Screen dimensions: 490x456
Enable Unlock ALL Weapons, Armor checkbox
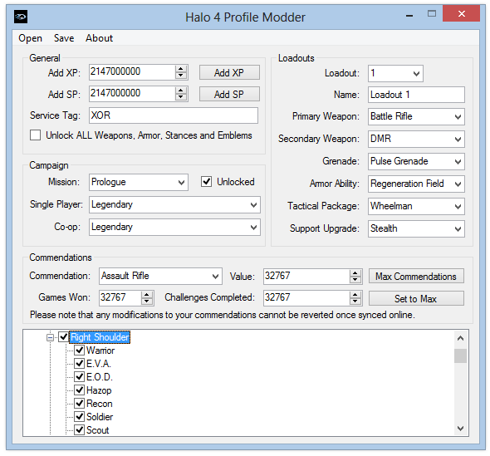click(x=36, y=135)
